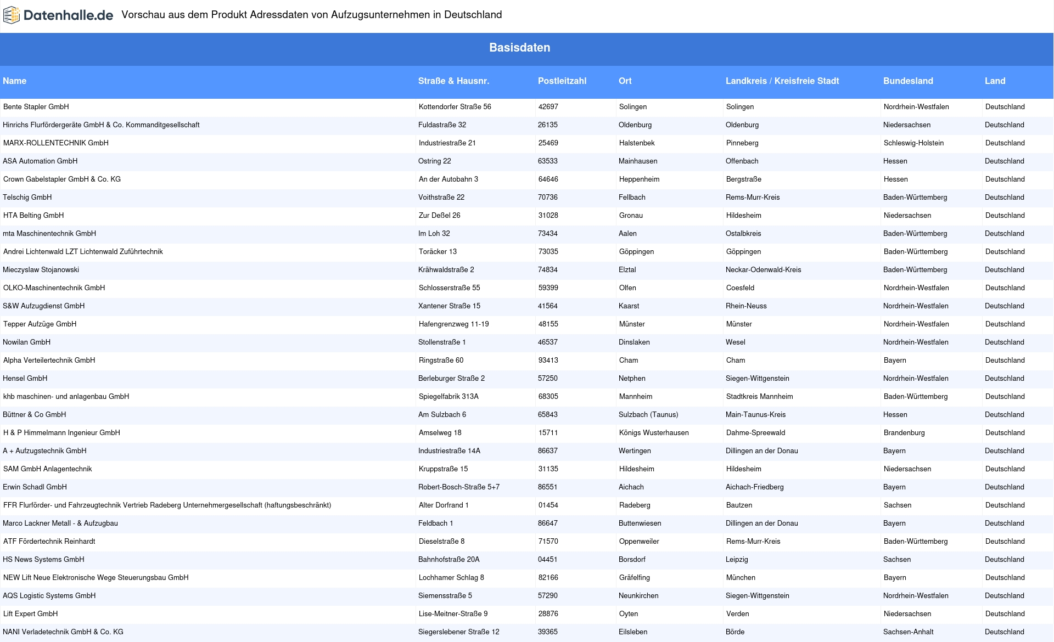
Task: Select AQS Logistic Systems GmbH cell
Action: [49, 596]
